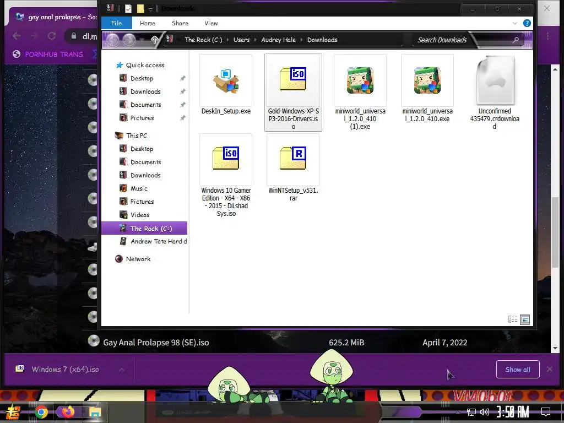Open volume control in system tray
Screen dimensions: 564x423
[x=485, y=412]
